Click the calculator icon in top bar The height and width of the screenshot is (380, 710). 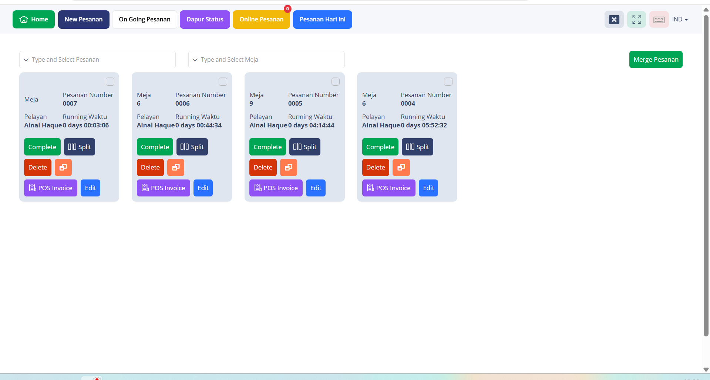click(614, 20)
